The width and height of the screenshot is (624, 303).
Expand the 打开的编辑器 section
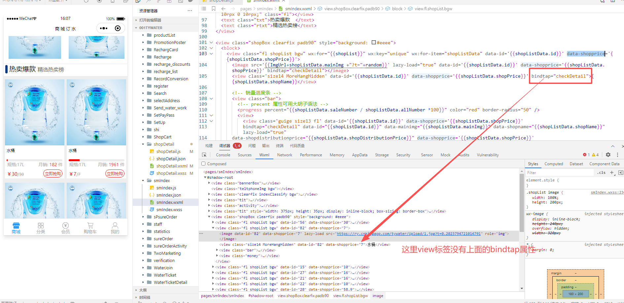click(150, 20)
